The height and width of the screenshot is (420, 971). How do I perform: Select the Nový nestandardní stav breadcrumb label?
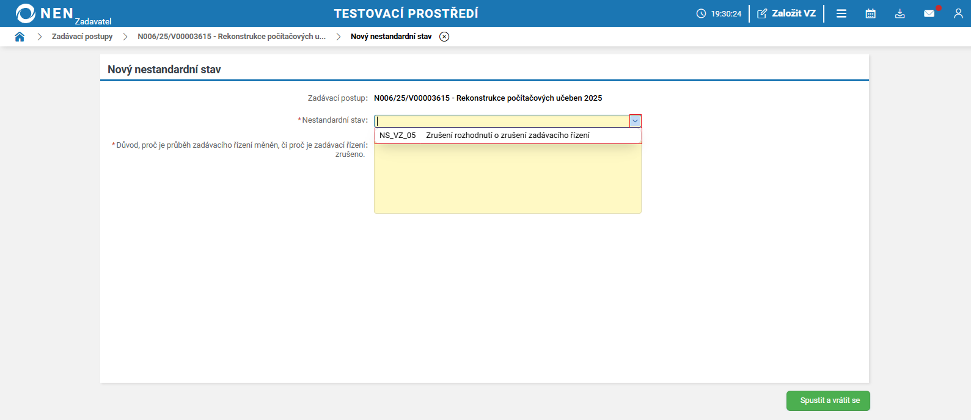click(391, 37)
